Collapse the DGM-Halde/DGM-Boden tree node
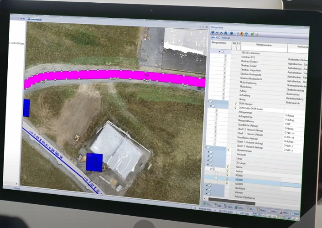The width and height of the screenshot is (322, 228). coord(211,106)
